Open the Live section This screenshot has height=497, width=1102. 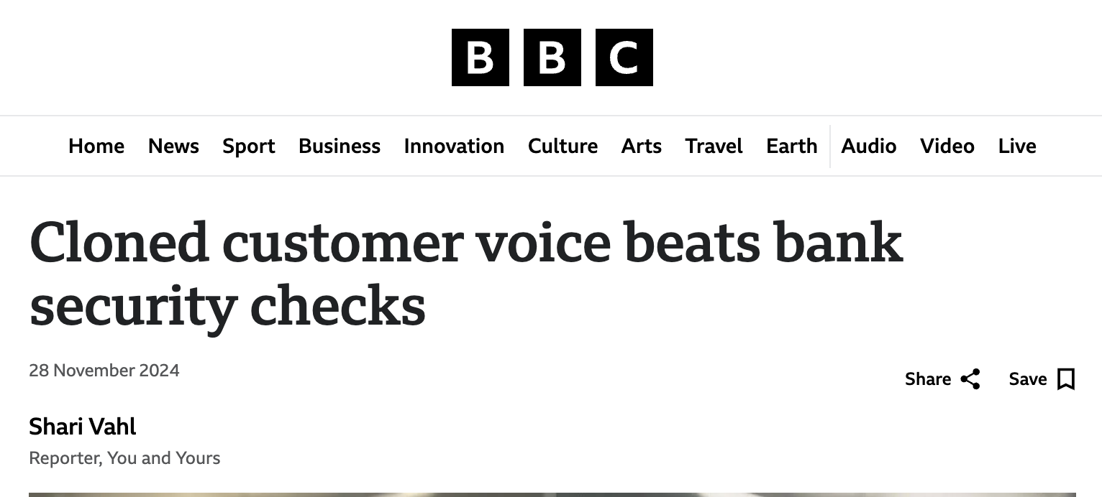(1017, 146)
